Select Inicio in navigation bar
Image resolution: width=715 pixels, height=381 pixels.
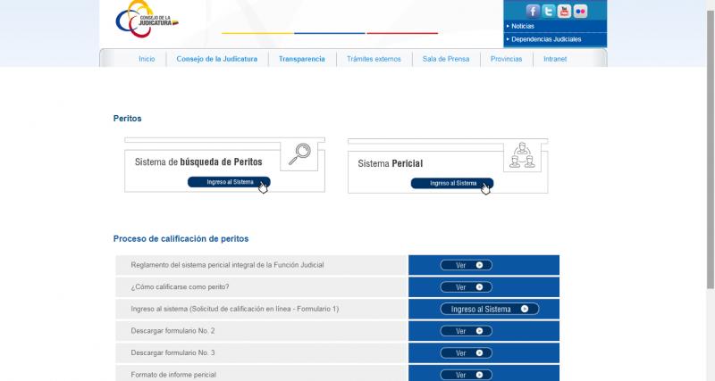click(147, 59)
